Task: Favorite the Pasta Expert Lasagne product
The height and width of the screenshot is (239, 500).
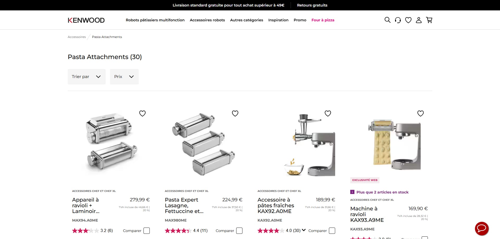Action: (235, 113)
